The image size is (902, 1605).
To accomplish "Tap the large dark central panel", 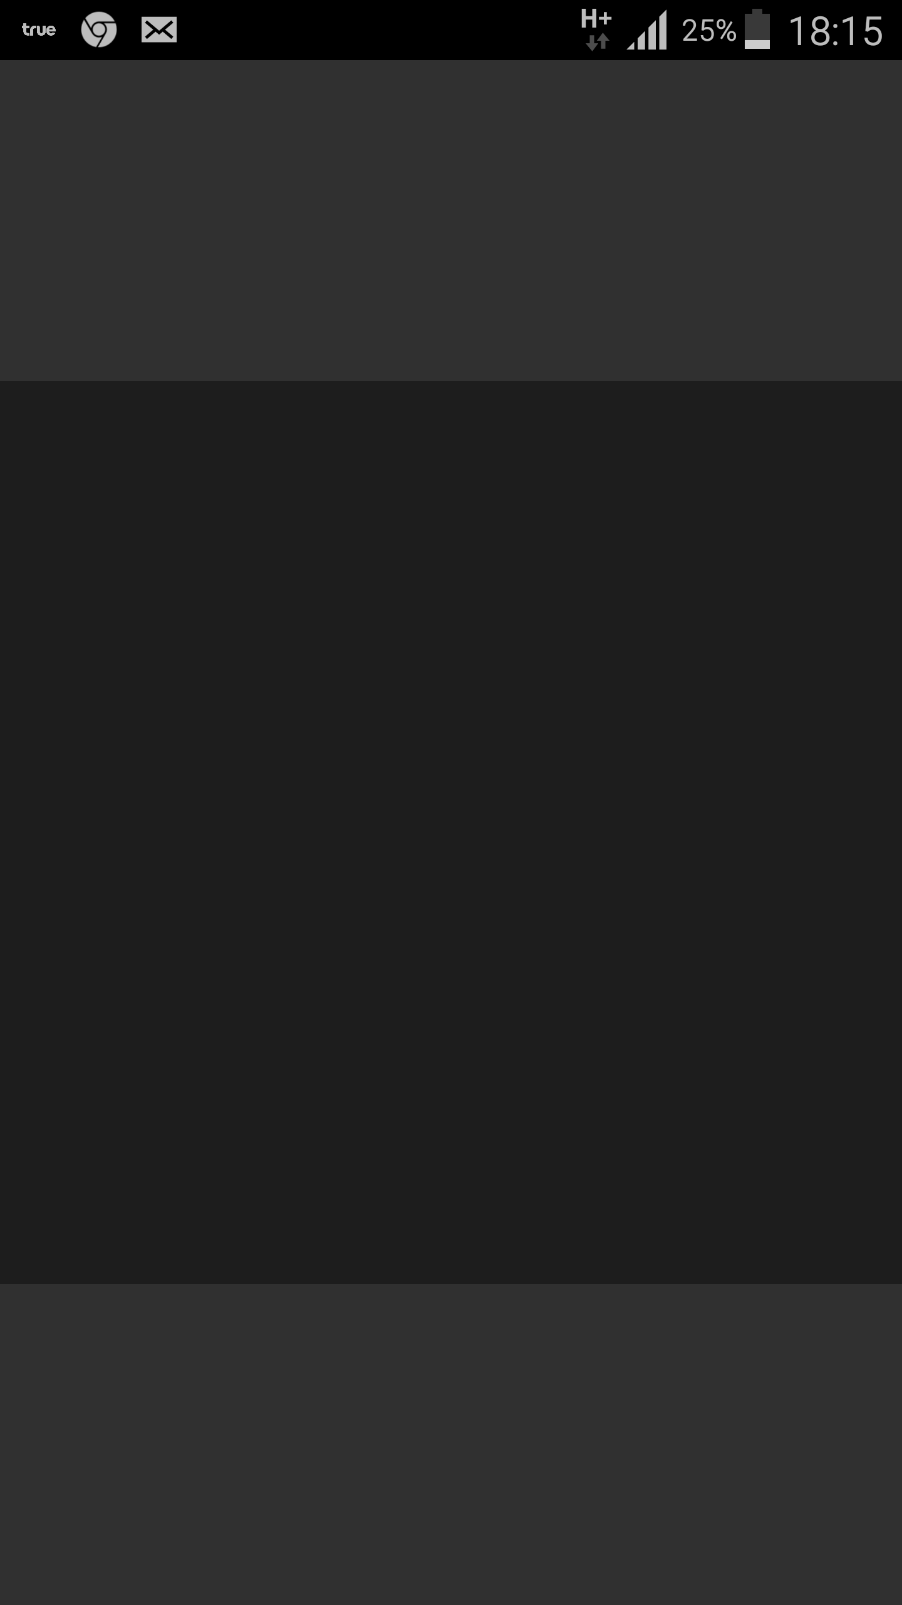I will point(451,832).
